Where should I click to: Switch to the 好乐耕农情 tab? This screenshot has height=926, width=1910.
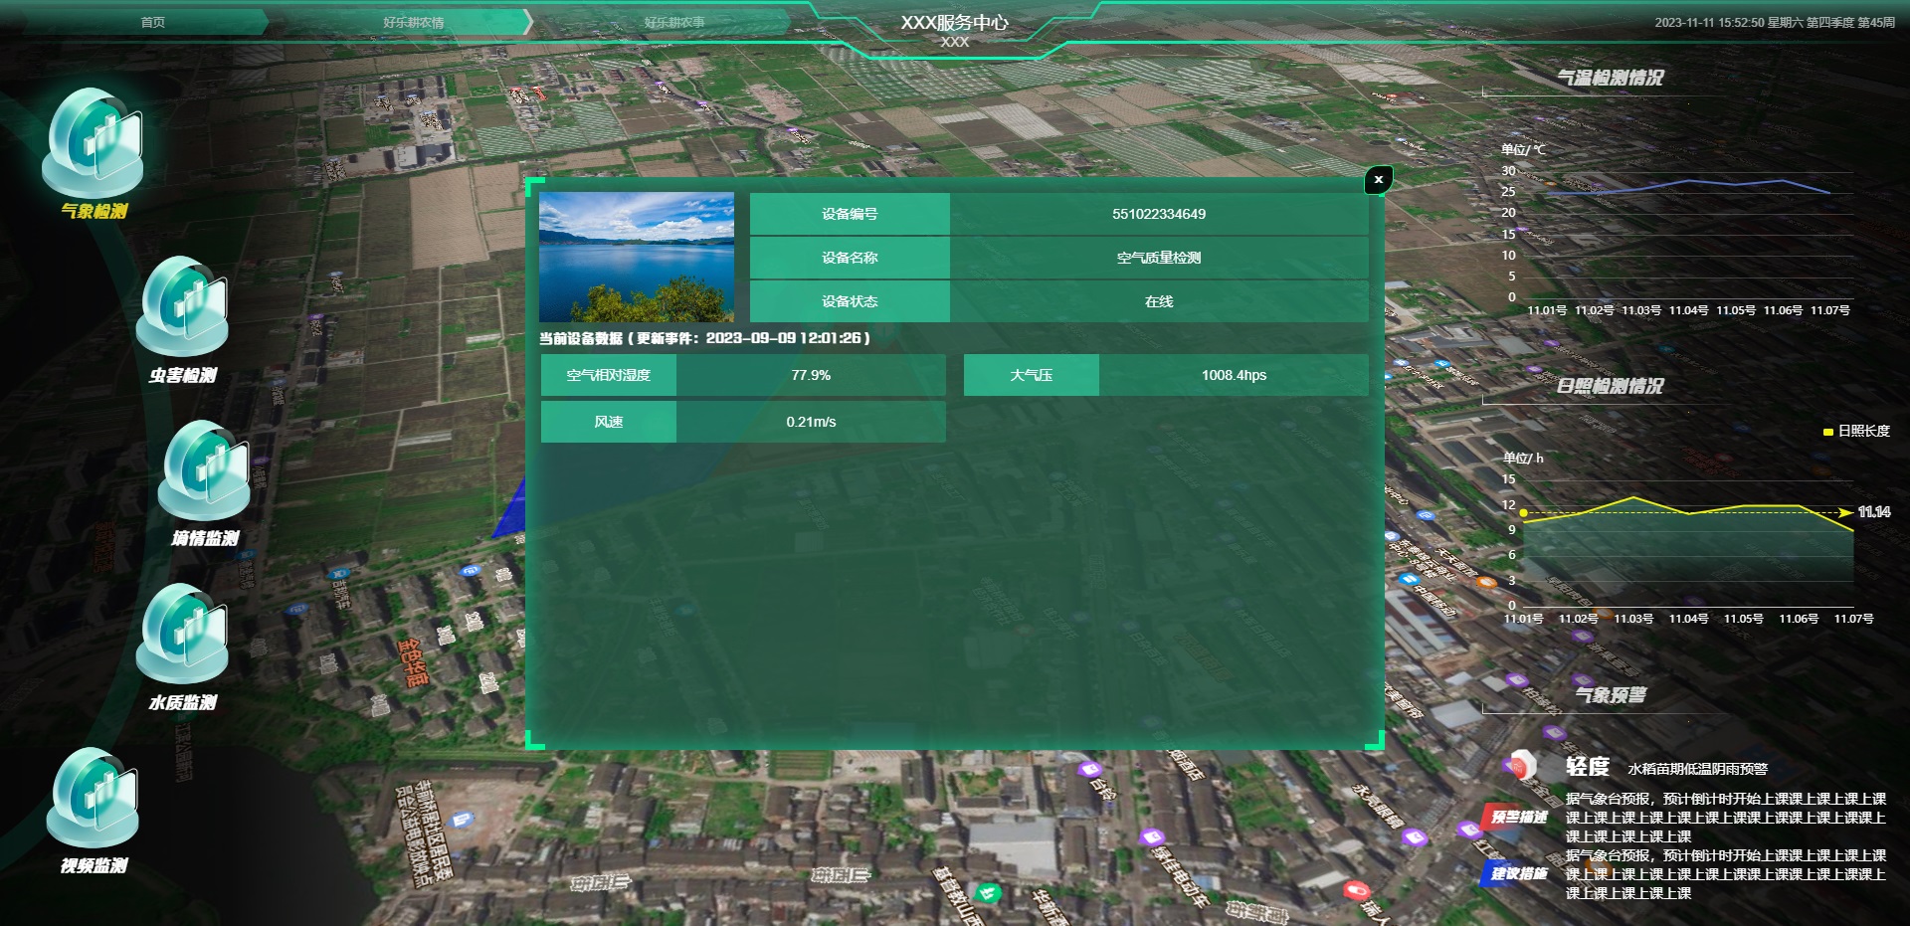click(414, 22)
